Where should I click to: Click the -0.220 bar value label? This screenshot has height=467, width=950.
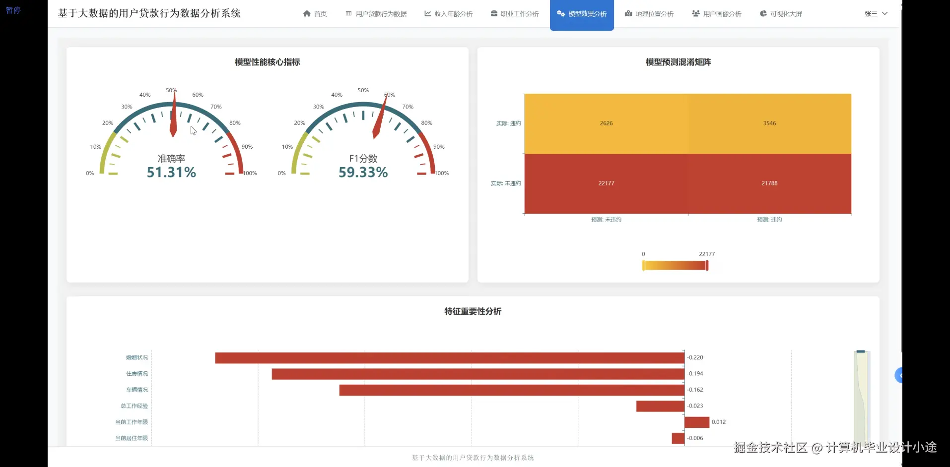(695, 357)
